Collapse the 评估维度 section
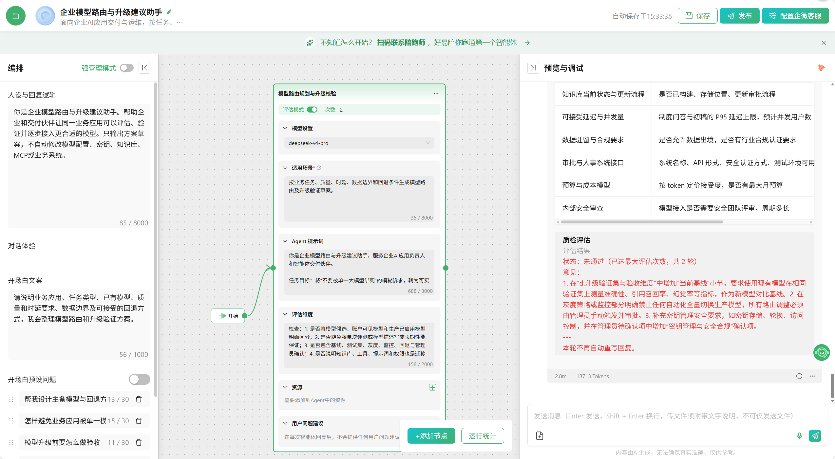This screenshot has height=459, width=835. coord(285,314)
